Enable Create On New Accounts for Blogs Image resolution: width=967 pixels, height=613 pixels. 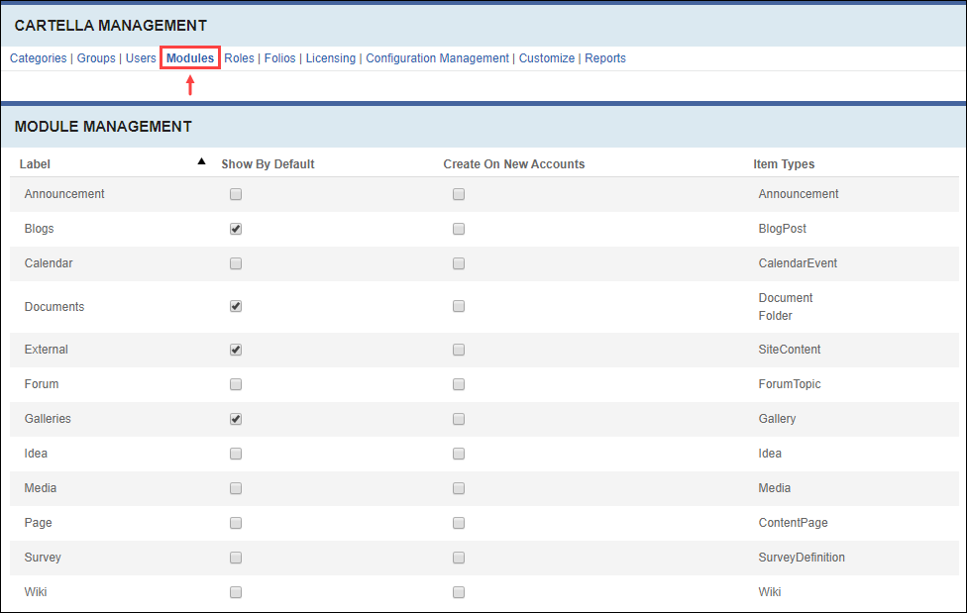[458, 229]
